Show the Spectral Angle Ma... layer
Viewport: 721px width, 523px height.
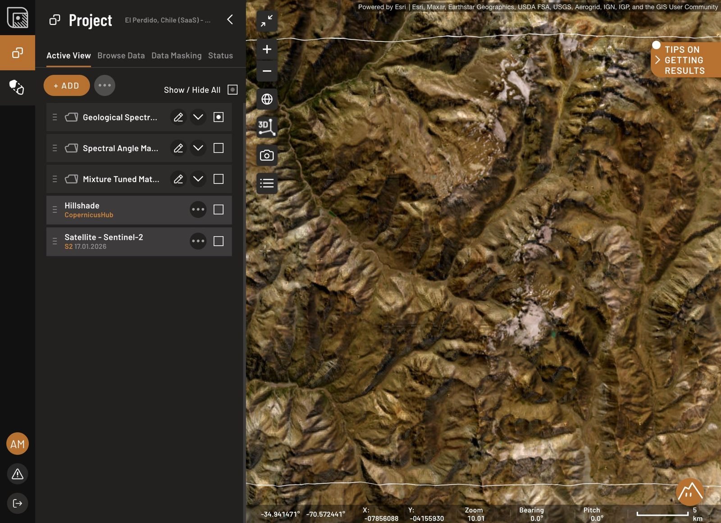(219, 148)
